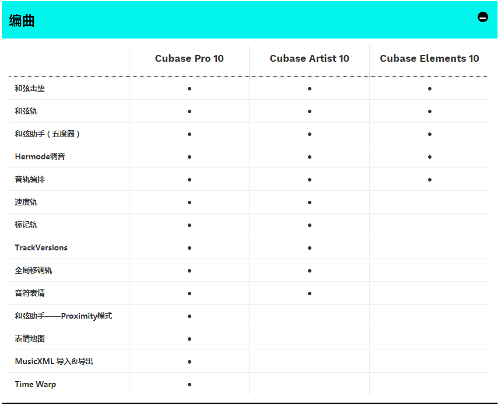
Task: Click Elements 10 dot for 和弦击垫
Action: pyautogui.click(x=430, y=89)
